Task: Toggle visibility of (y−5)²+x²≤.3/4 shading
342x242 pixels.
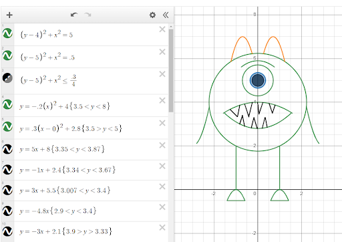Action: coord(7,78)
